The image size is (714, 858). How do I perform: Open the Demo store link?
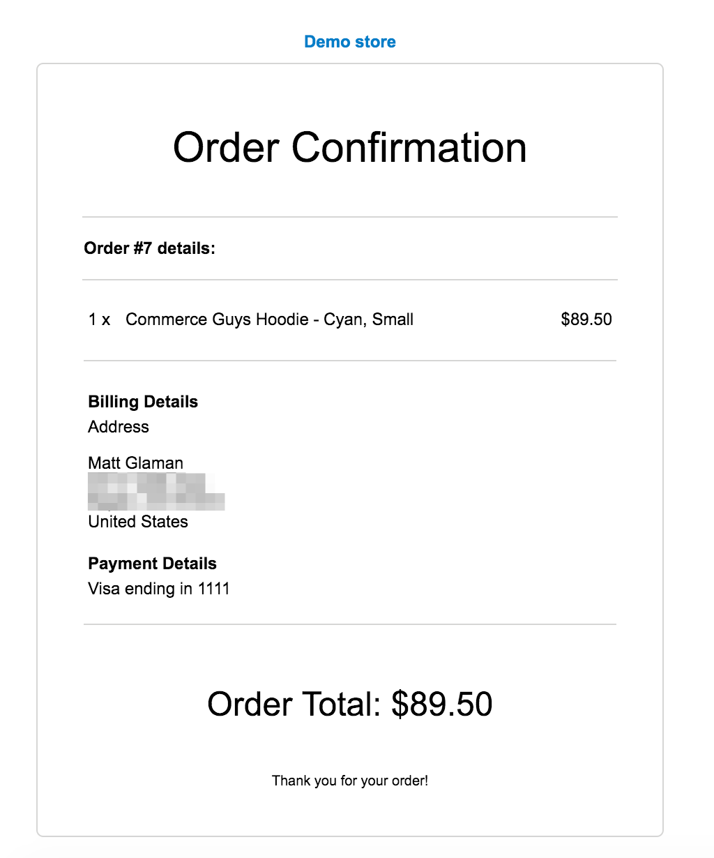click(x=350, y=42)
